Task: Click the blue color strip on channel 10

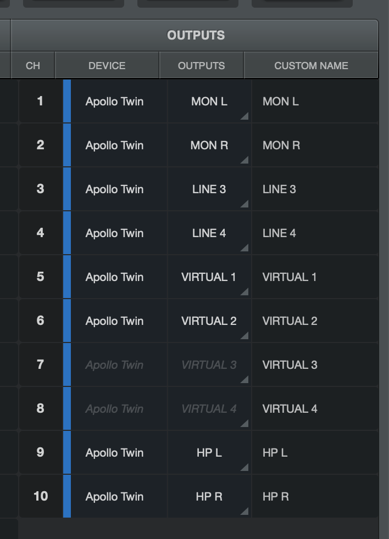Action: coord(67,496)
